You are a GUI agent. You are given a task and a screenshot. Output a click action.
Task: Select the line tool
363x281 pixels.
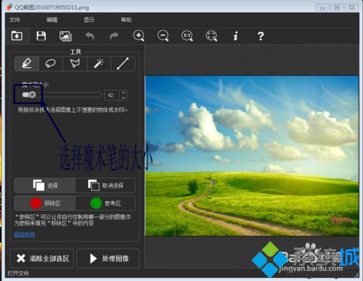point(123,64)
